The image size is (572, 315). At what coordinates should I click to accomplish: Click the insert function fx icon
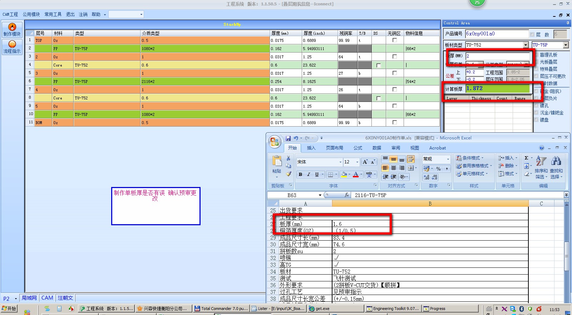click(x=347, y=195)
